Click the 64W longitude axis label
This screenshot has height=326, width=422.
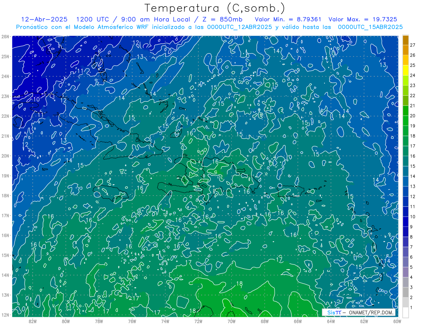331,321
